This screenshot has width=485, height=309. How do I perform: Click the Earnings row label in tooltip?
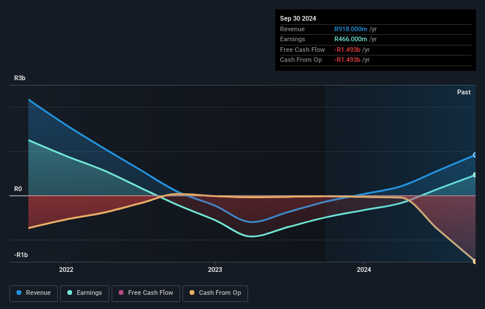click(x=292, y=39)
